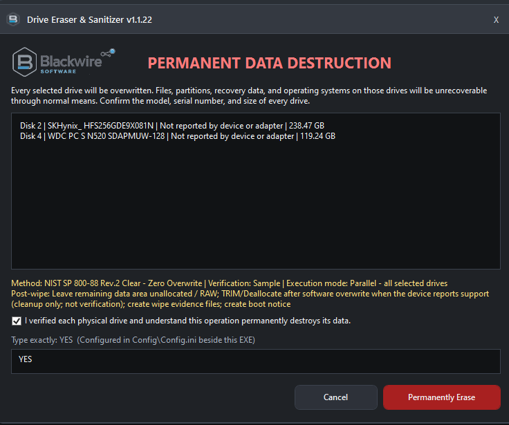
Task: Click the Drive Eraser & Sanitizer title text
Action: click(89, 20)
